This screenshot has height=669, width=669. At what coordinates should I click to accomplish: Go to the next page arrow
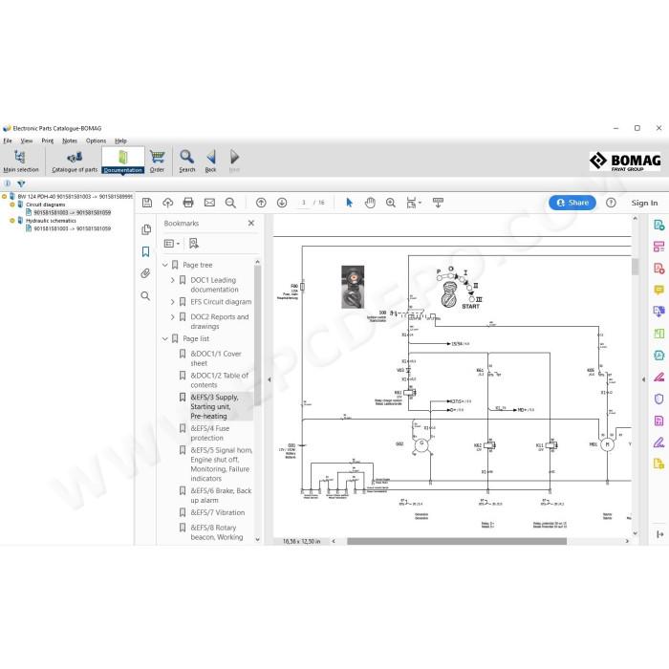pyautogui.click(x=282, y=203)
